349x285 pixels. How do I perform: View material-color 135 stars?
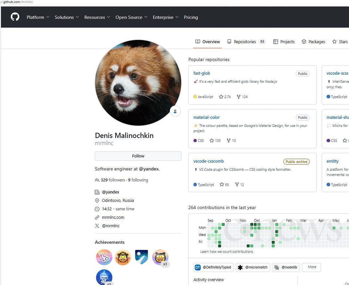(215, 141)
